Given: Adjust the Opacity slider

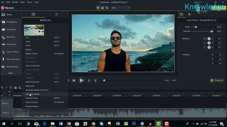Looking at the screenshot, I should point(212,31).
